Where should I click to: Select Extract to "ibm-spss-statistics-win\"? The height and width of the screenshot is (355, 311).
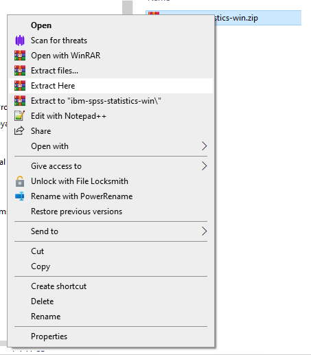pyautogui.click(x=111, y=101)
